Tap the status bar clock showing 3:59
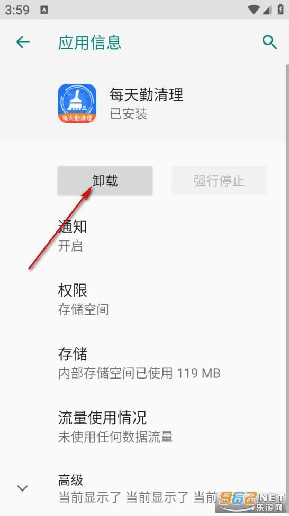 tap(17, 10)
